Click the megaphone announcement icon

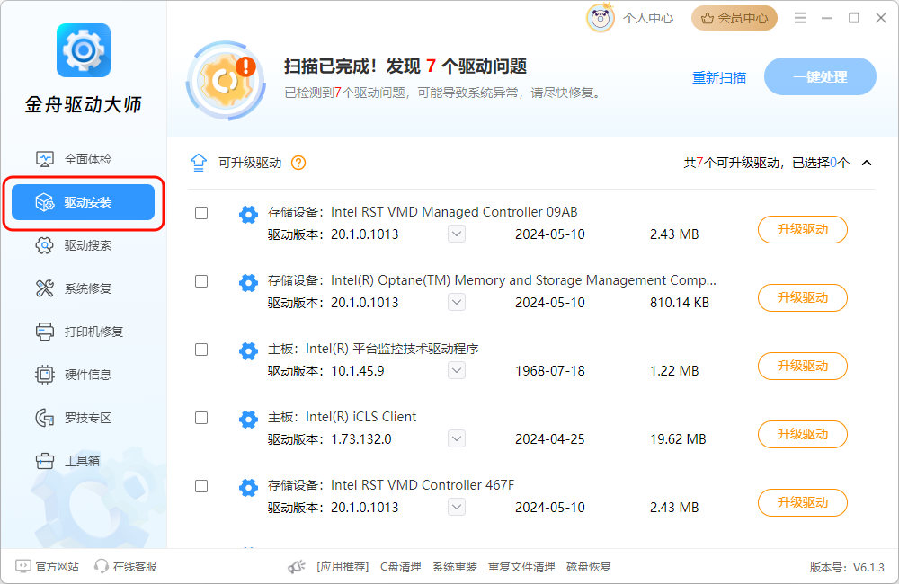pos(297,567)
